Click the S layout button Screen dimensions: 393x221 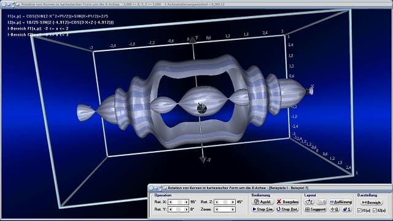pos(347,209)
